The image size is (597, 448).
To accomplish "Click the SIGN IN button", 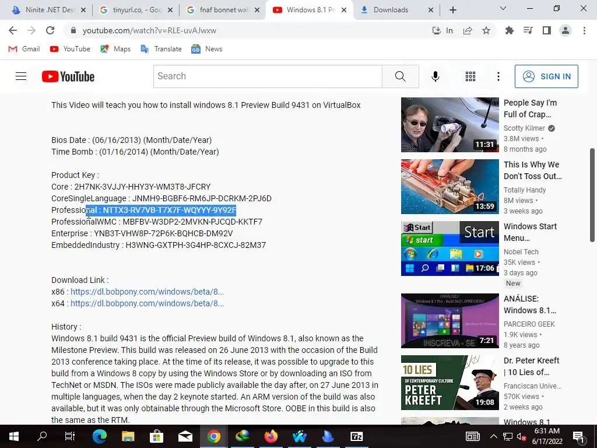I will [x=546, y=76].
